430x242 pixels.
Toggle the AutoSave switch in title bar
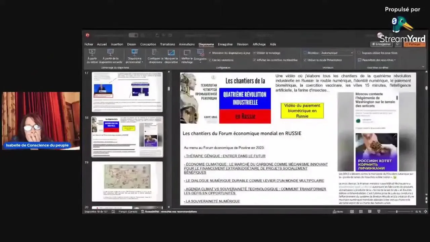133,35
